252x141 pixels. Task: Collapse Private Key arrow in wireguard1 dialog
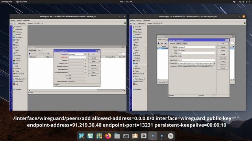[214, 63]
